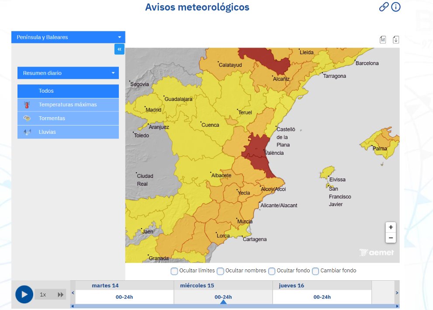Click the Aranjuez town label
Screen dimensions: 433x310
pos(159,127)
